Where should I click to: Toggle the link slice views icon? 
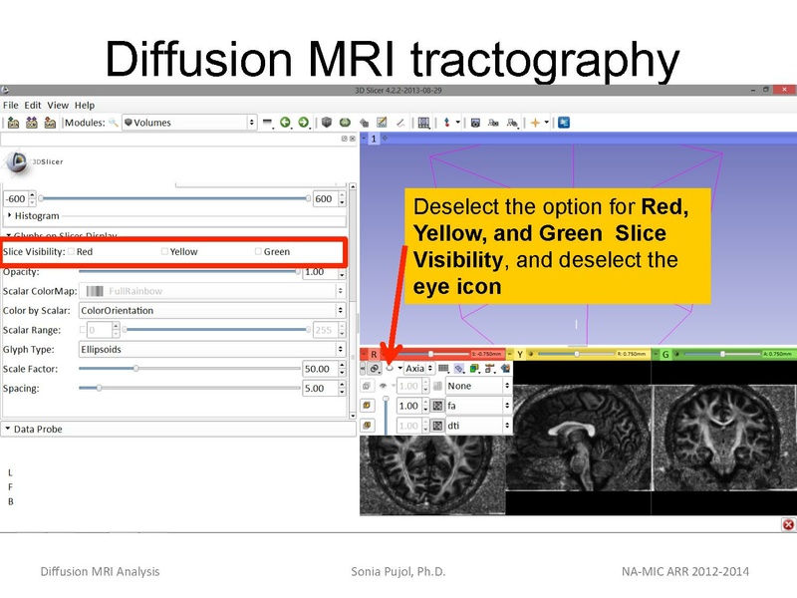tap(375, 368)
